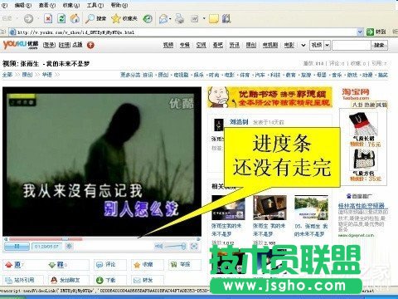Open the 帮助 (Help) menu
This screenshot has width=398, height=299.
(119, 5)
